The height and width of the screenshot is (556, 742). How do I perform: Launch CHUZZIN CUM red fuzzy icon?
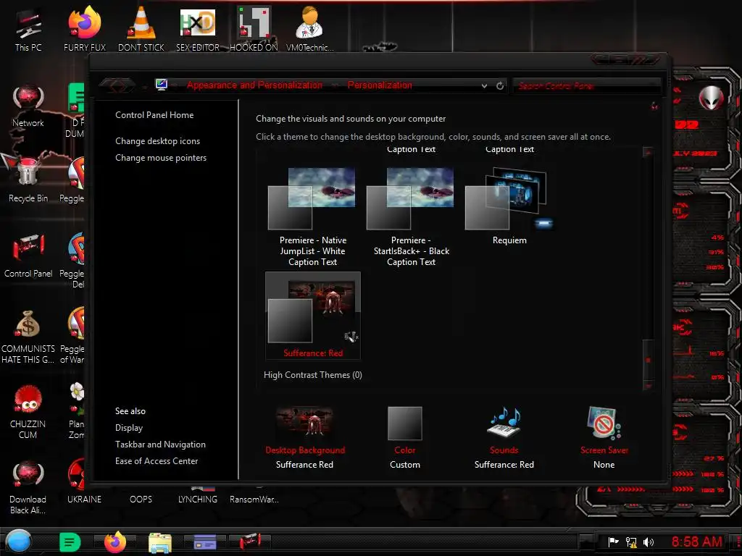pyautogui.click(x=28, y=412)
